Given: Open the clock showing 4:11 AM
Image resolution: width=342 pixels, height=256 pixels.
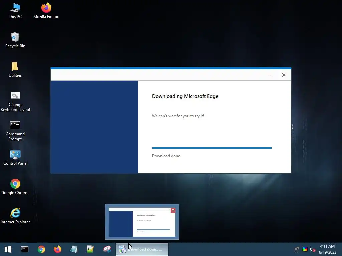Looking at the screenshot, I should 327,249.
